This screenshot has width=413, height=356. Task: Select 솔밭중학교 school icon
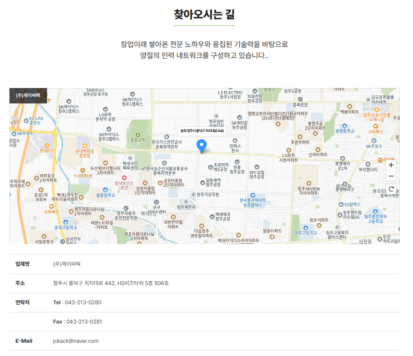click(x=105, y=190)
